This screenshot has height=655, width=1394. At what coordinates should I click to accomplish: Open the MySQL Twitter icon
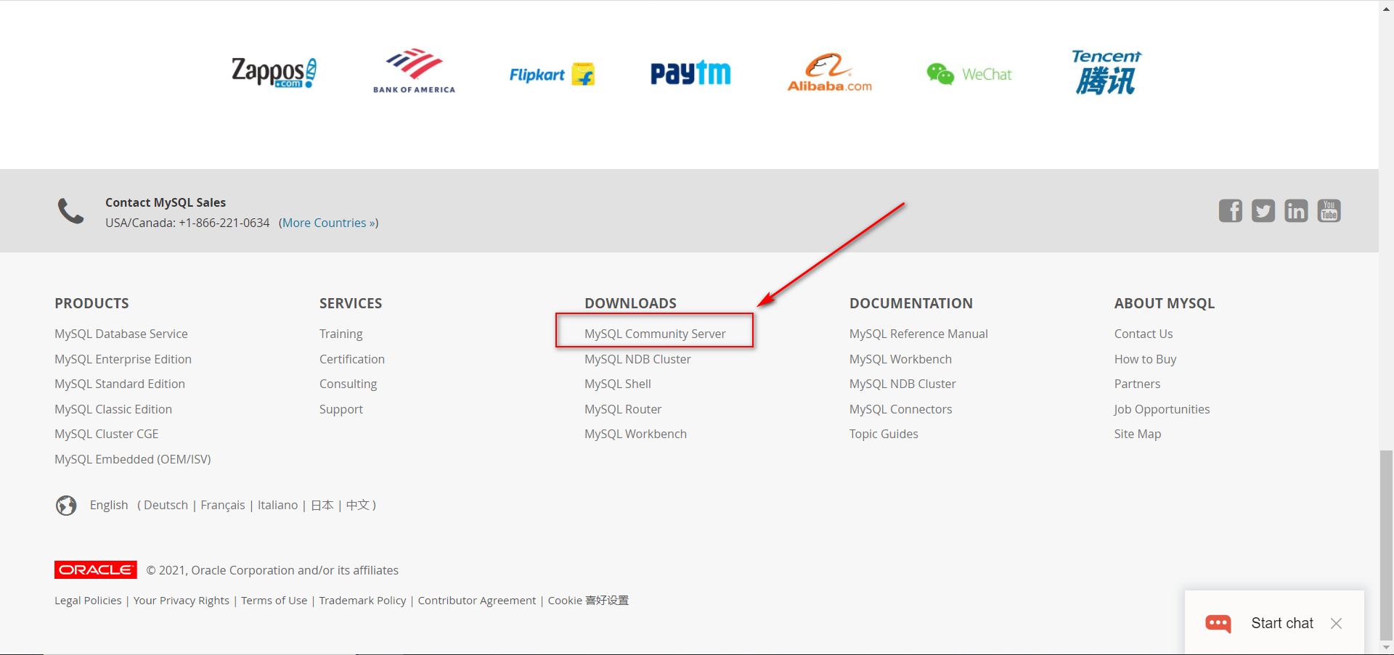tap(1263, 211)
